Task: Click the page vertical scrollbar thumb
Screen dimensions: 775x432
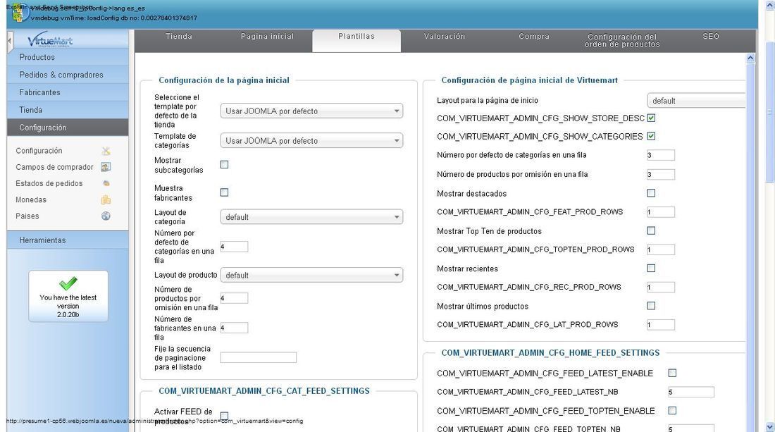Action: pyautogui.click(x=770, y=113)
